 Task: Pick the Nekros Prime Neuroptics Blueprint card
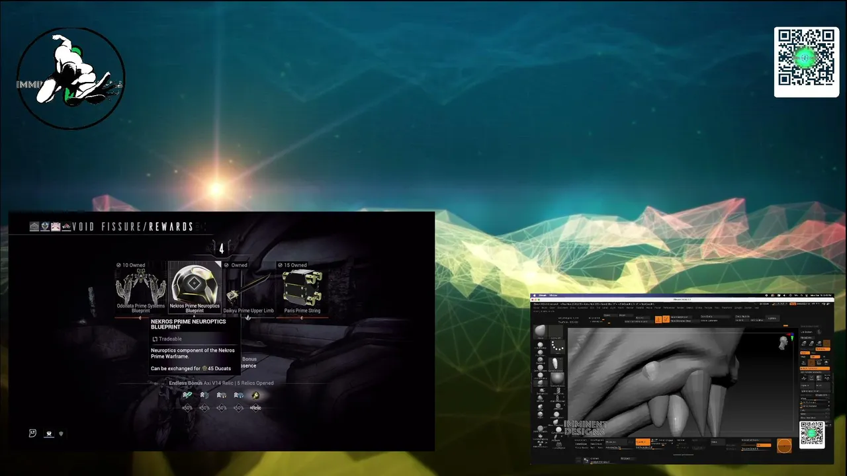(x=195, y=288)
